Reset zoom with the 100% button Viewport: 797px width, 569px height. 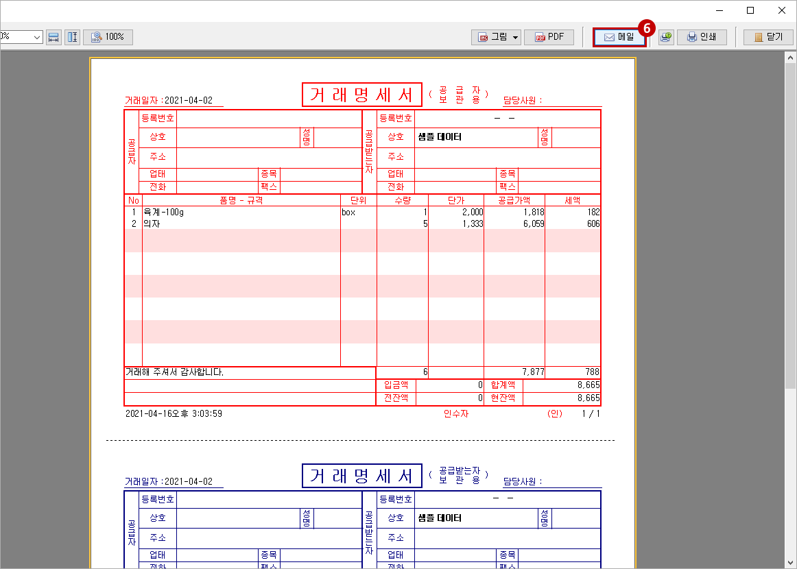pos(108,37)
